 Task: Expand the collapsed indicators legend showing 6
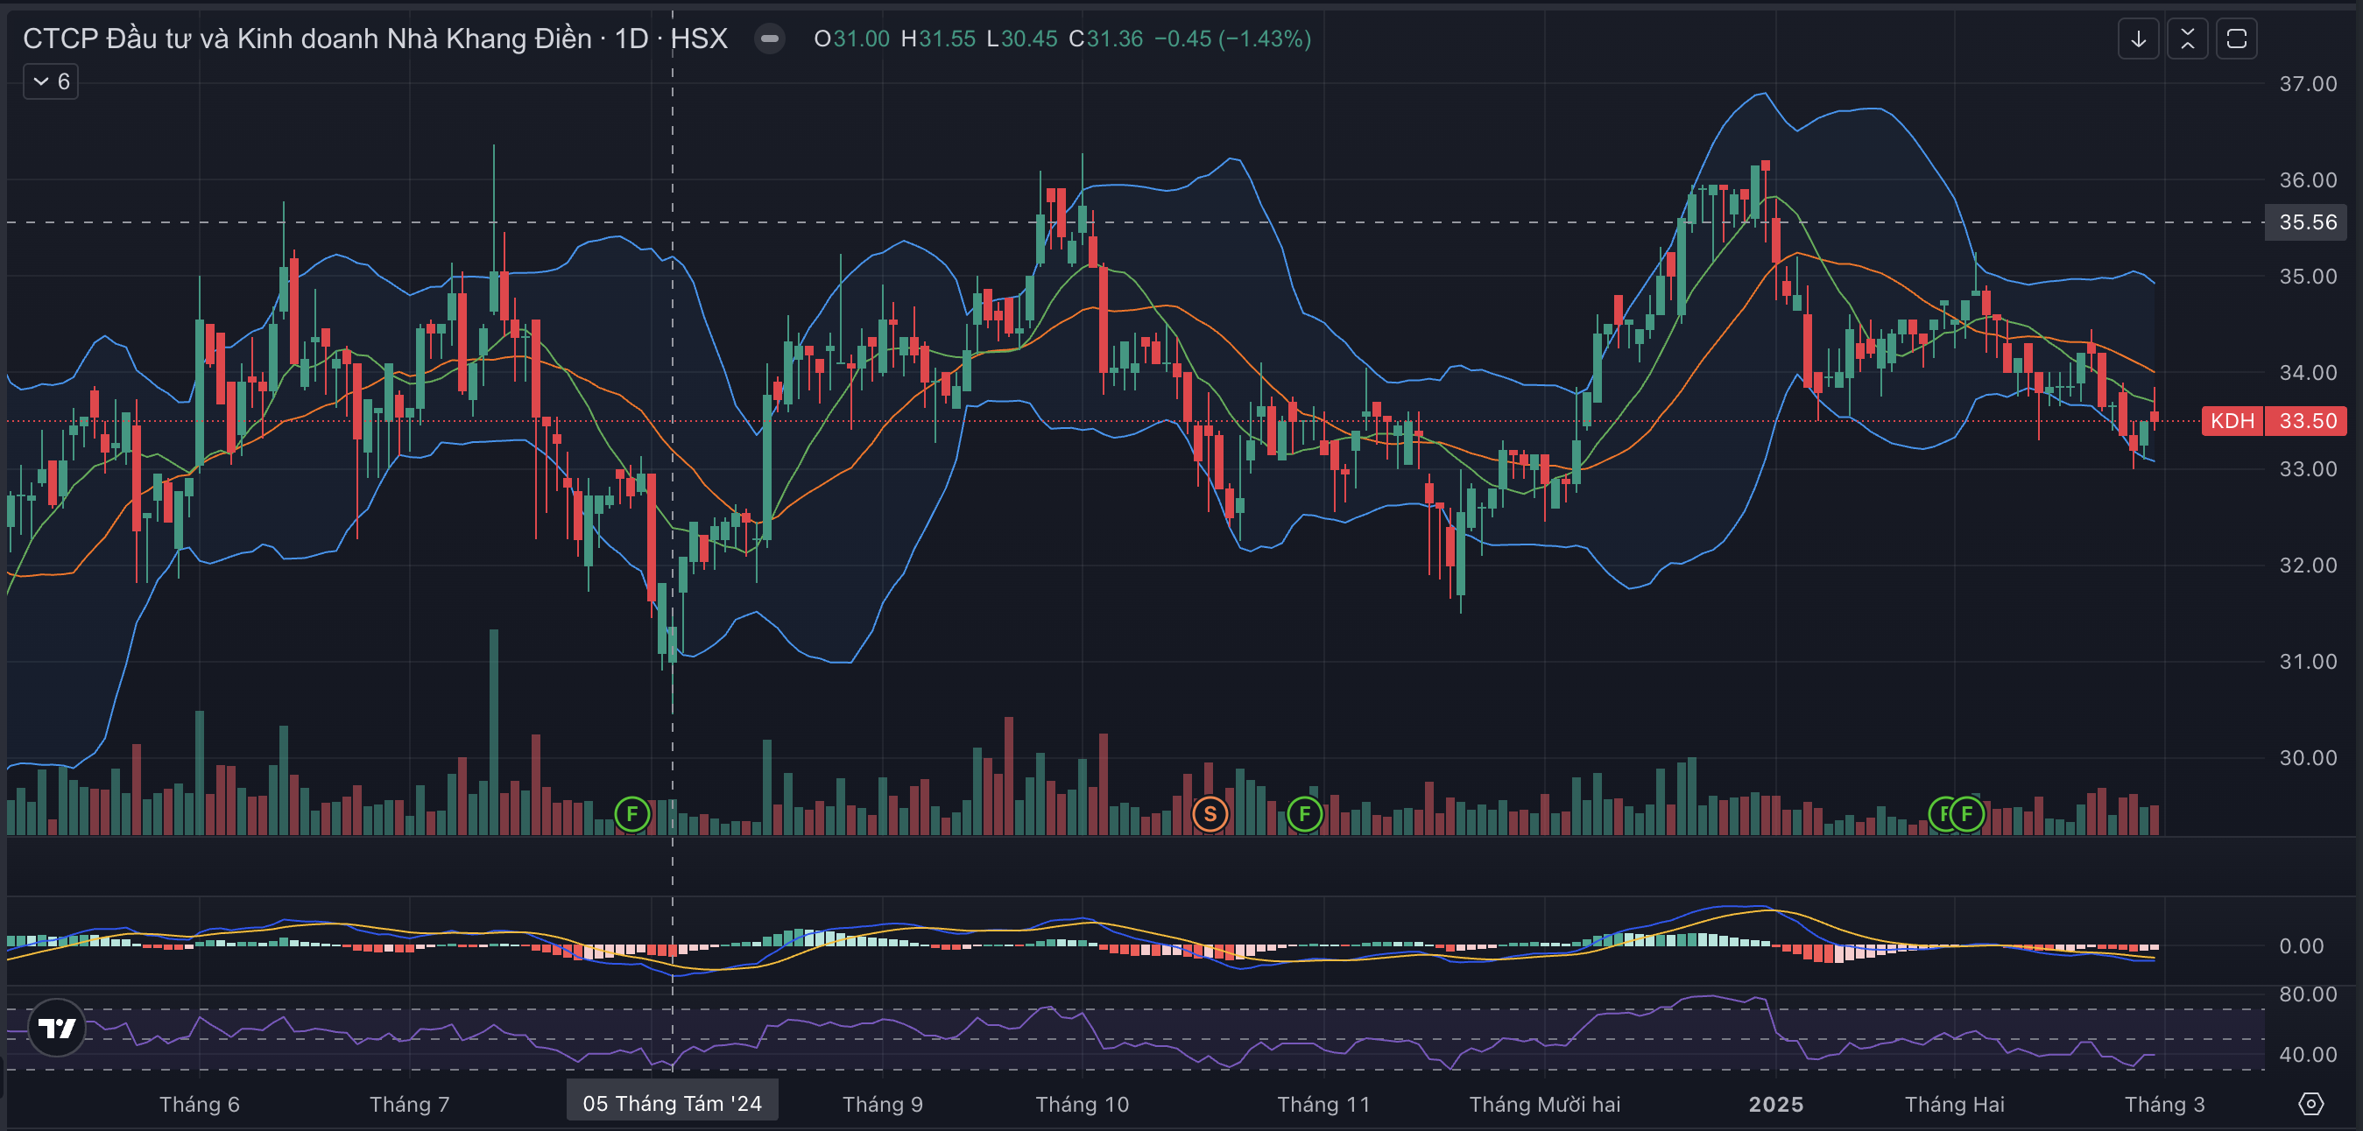(51, 81)
